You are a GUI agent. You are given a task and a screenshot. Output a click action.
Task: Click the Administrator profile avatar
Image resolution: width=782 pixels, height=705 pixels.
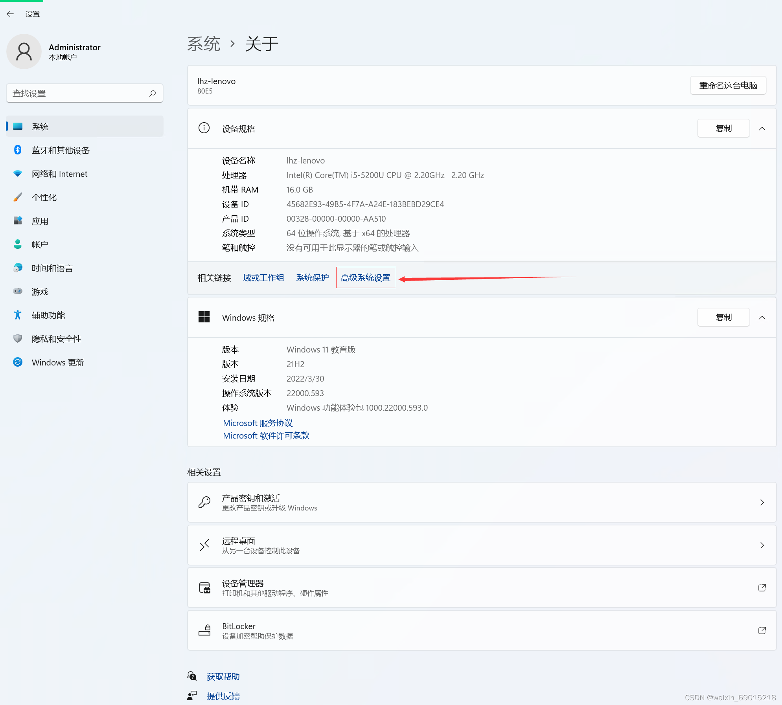(x=24, y=52)
